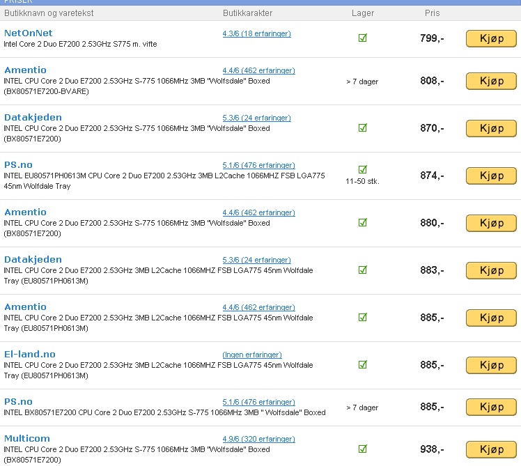Screen dimensions: 521x466
Task: Open the El-land.no store link
Action: click(30, 355)
